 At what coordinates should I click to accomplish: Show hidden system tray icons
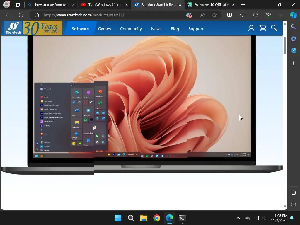(238, 218)
